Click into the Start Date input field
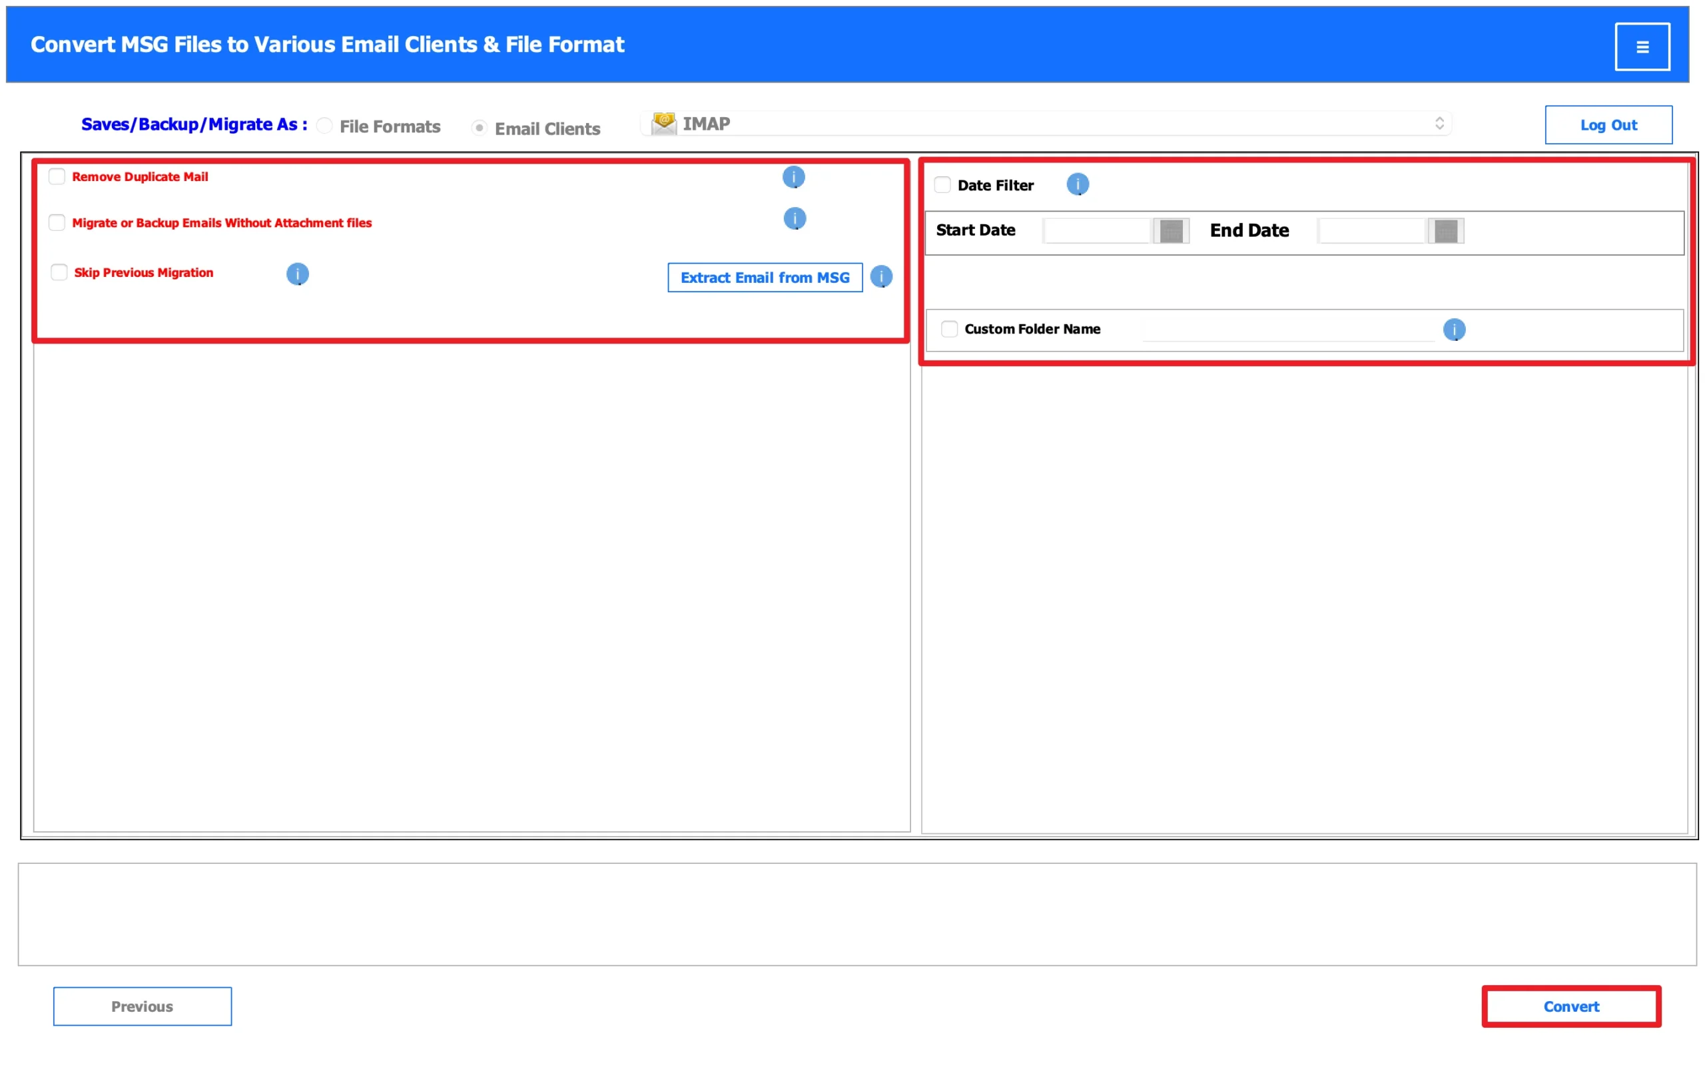The image size is (1705, 1065). (1097, 231)
